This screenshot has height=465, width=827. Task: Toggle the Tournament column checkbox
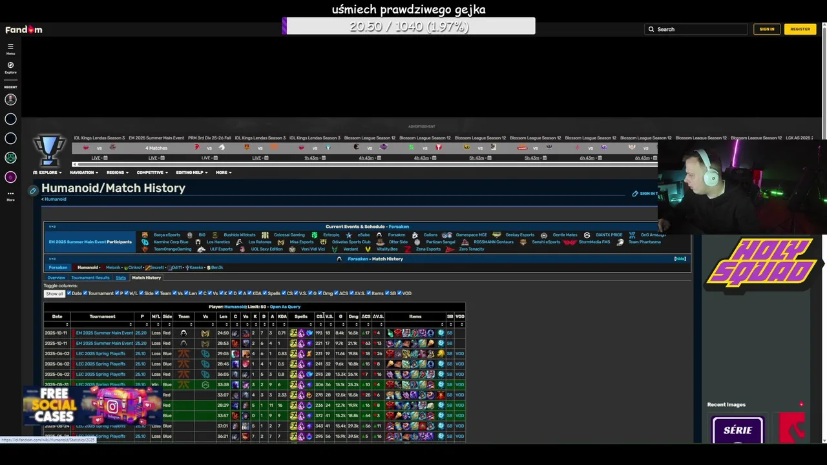click(85, 293)
